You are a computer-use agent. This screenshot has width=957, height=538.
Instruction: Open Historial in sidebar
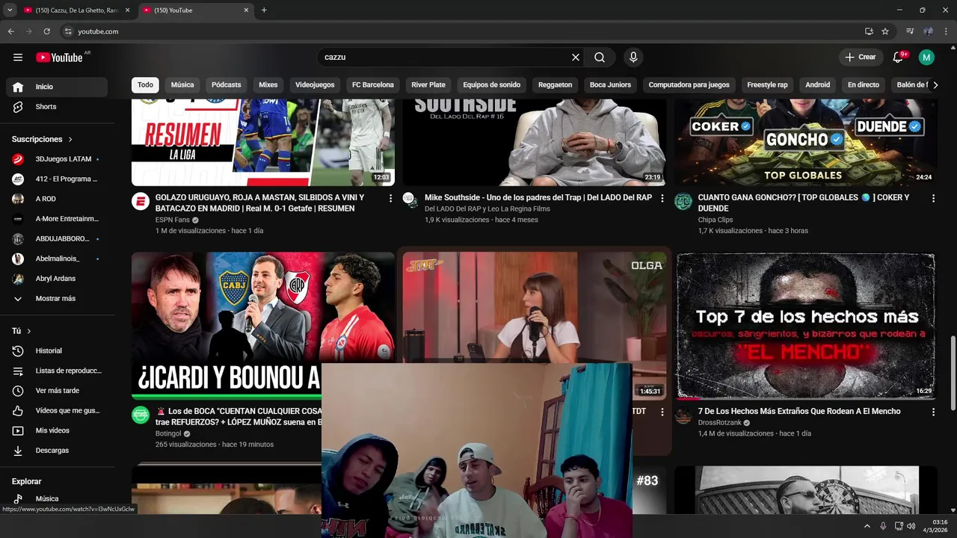[57, 350]
